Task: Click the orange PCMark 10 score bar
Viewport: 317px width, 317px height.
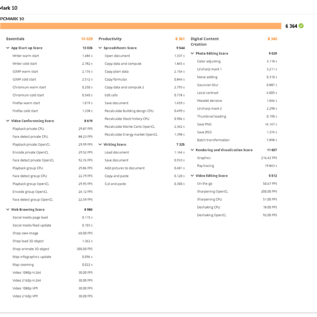Action: 140,26
